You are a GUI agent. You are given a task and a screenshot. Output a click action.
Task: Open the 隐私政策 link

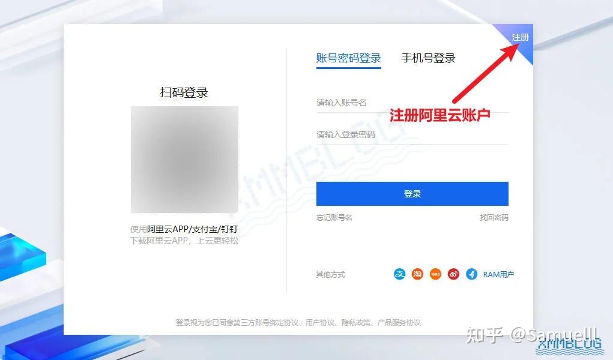pos(356,322)
